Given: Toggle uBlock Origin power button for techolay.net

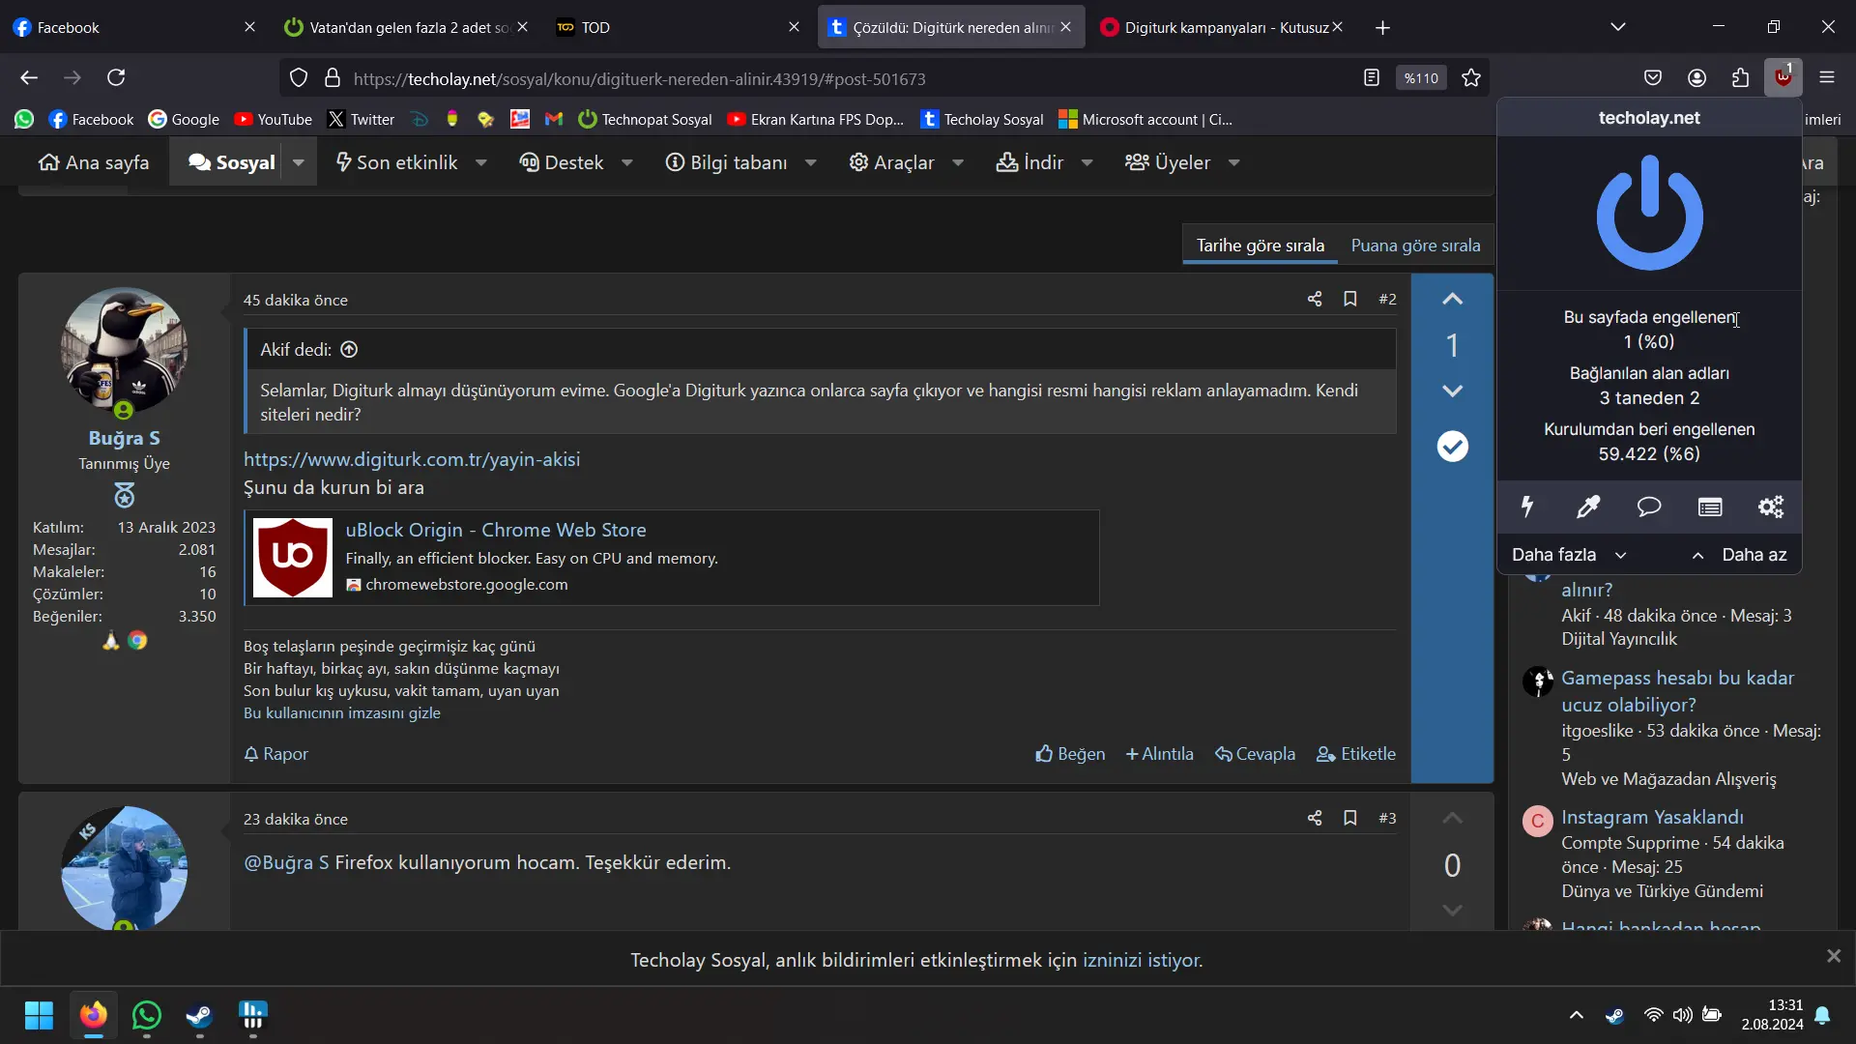Looking at the screenshot, I should (x=1649, y=214).
